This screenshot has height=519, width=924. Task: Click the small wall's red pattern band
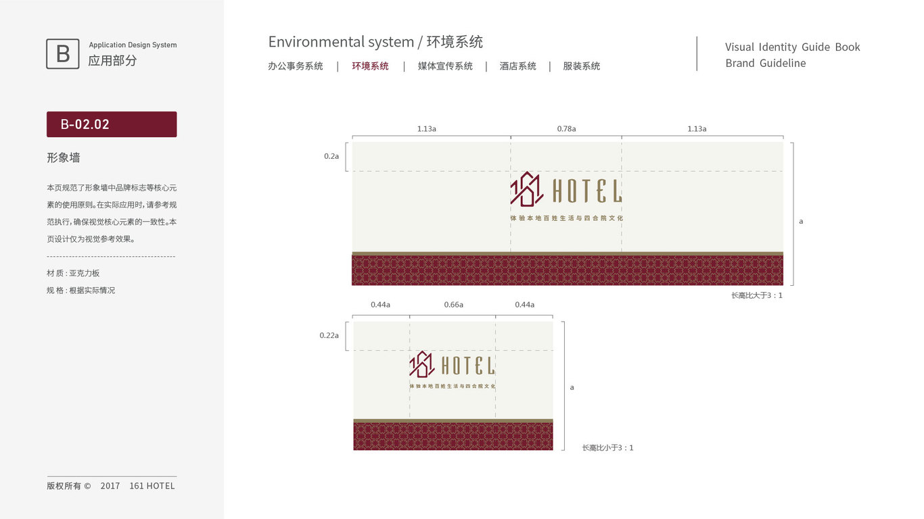(x=453, y=437)
